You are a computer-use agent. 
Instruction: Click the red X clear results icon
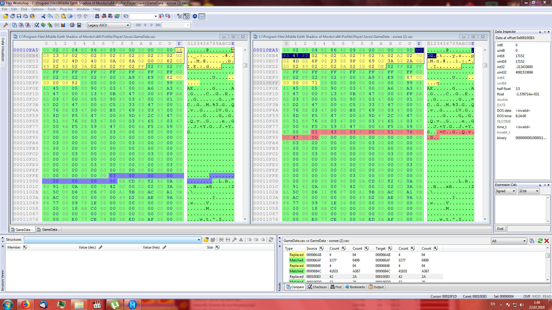click(547, 241)
